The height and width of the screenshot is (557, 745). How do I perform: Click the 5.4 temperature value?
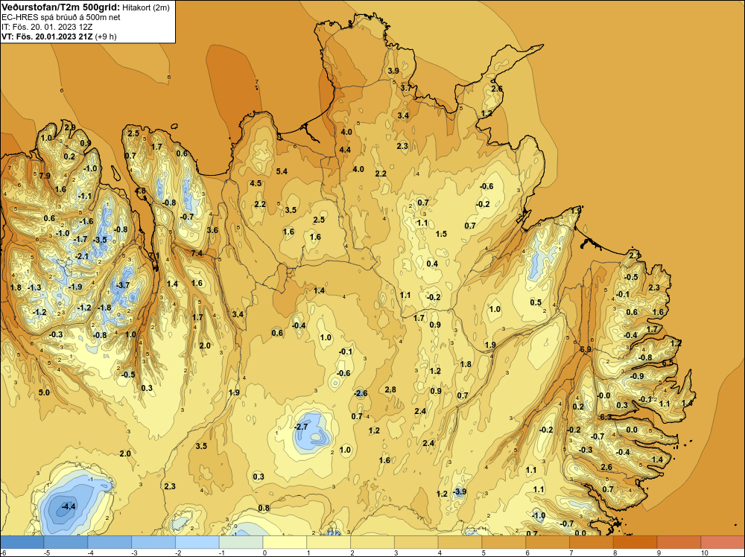click(x=282, y=171)
